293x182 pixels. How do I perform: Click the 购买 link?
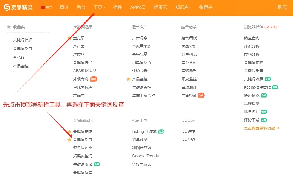click(x=283, y=7)
